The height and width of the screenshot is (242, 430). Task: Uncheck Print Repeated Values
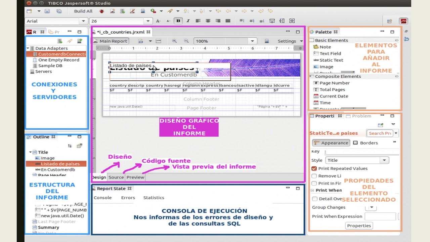[x=314, y=168]
